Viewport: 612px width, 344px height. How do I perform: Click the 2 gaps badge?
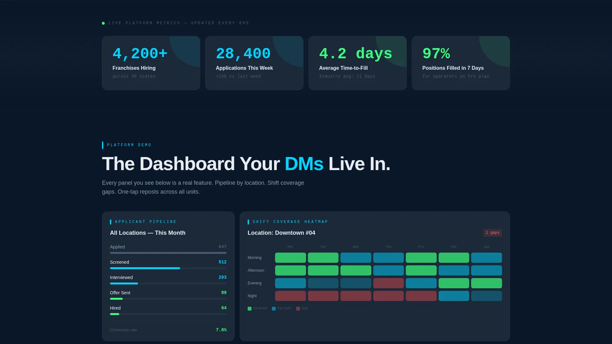[492, 233]
